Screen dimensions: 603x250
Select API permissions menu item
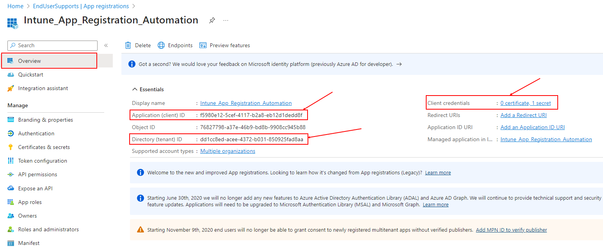tap(37, 174)
